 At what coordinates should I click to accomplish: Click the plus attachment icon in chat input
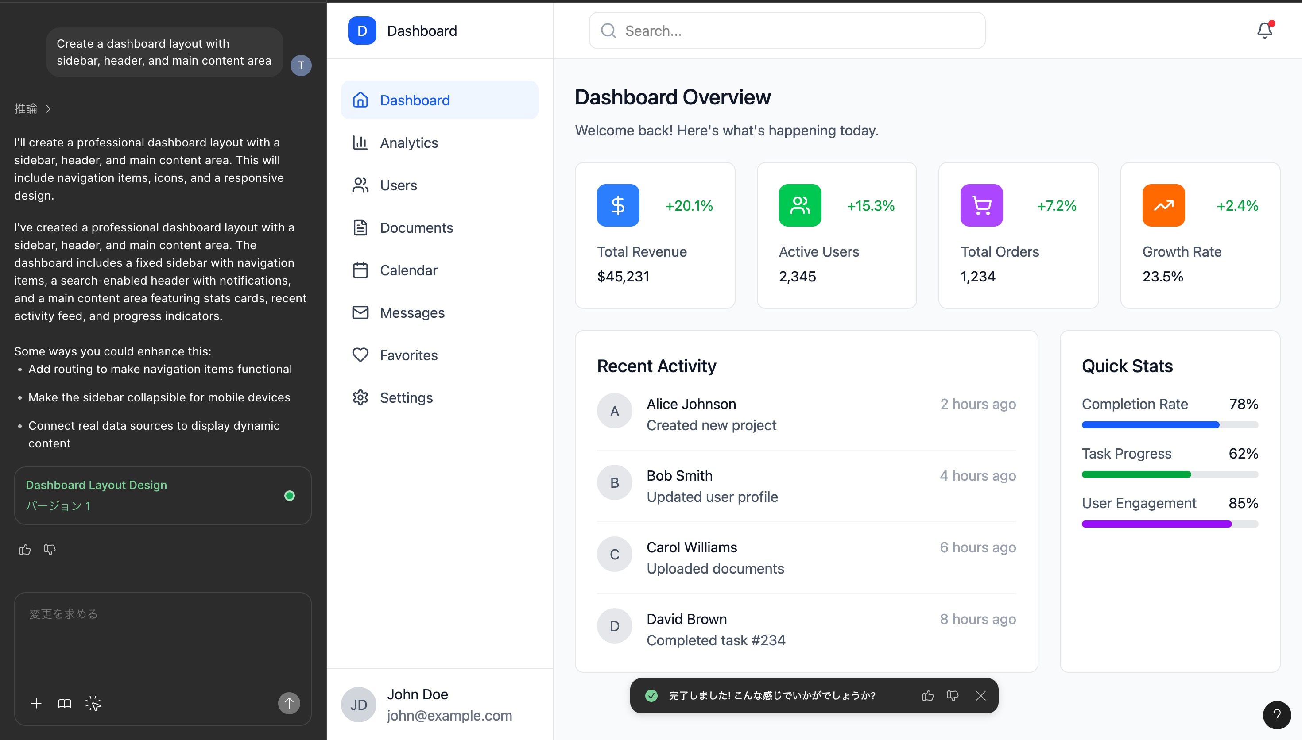coord(36,703)
